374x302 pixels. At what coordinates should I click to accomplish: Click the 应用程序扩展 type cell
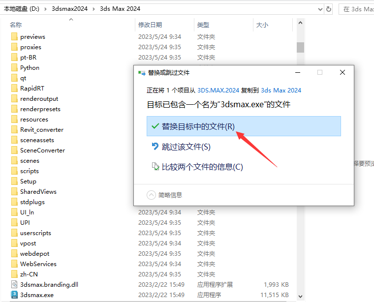[215, 284]
